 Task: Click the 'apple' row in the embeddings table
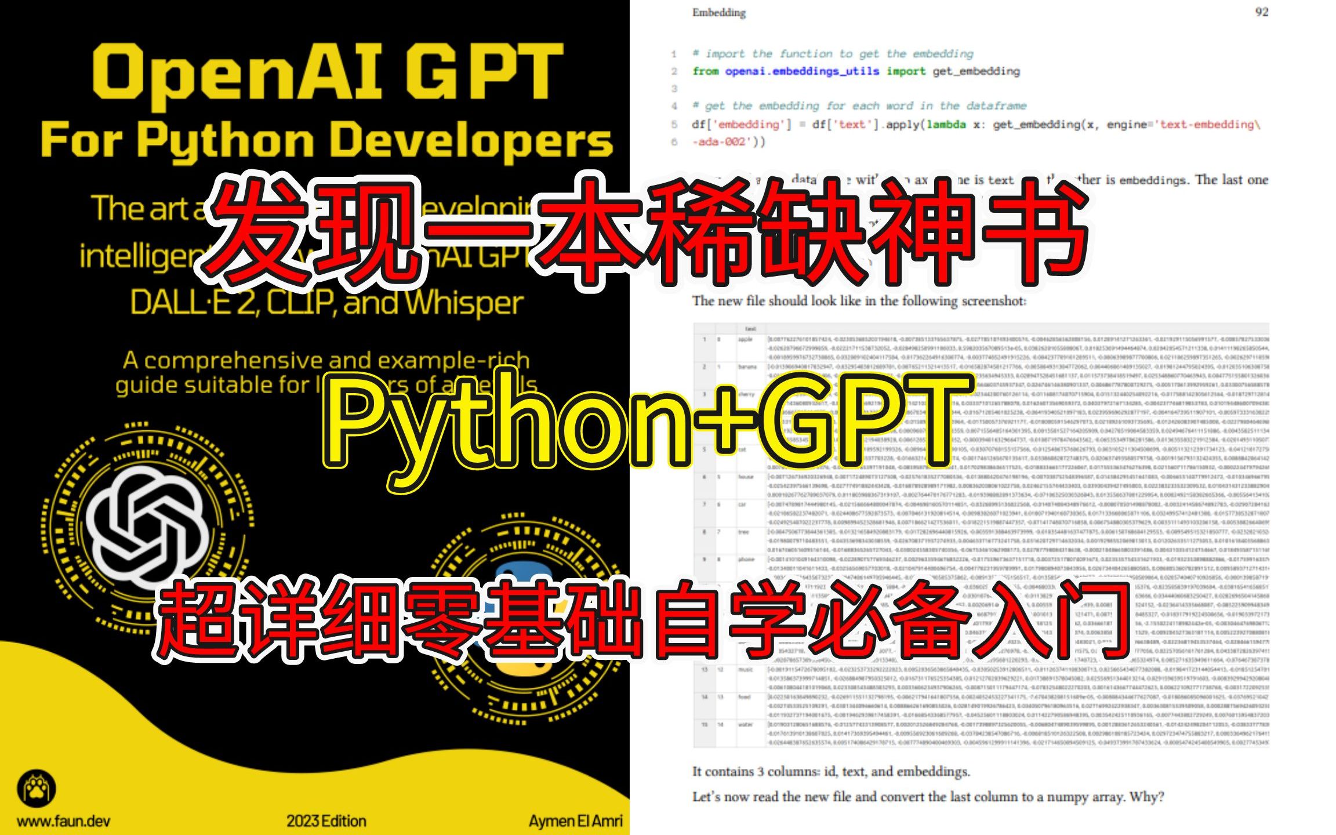pos(981,347)
